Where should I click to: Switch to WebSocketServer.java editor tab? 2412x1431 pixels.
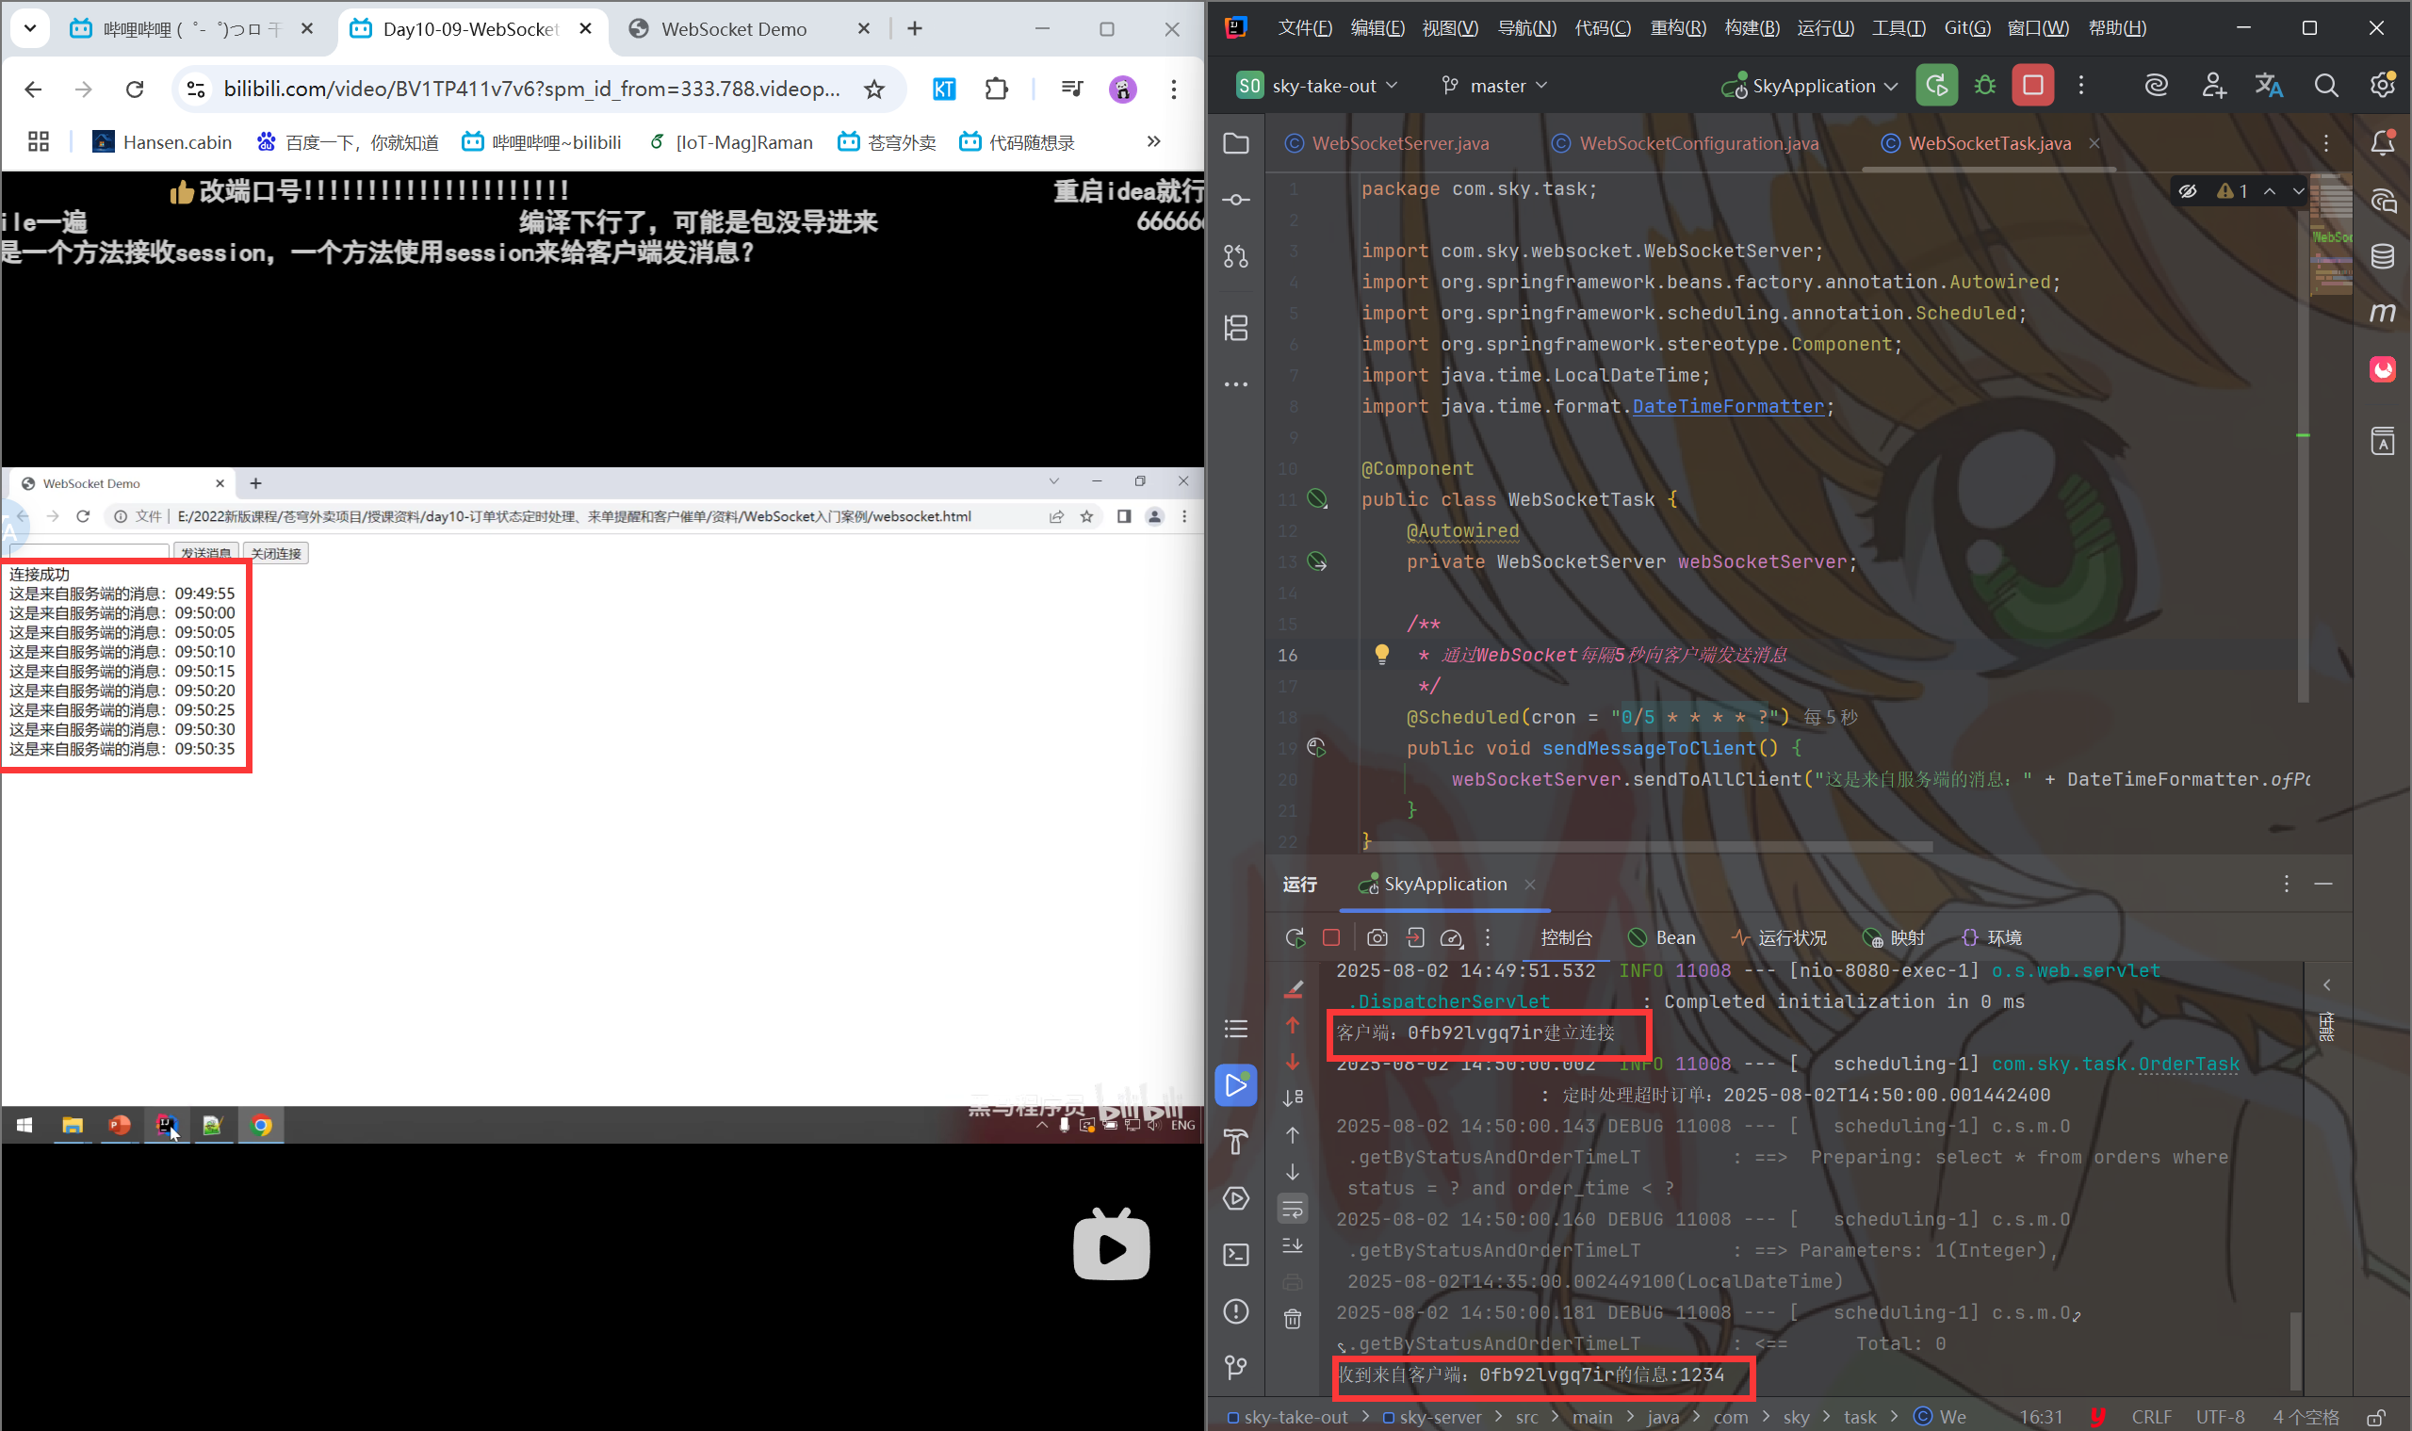1399,144
